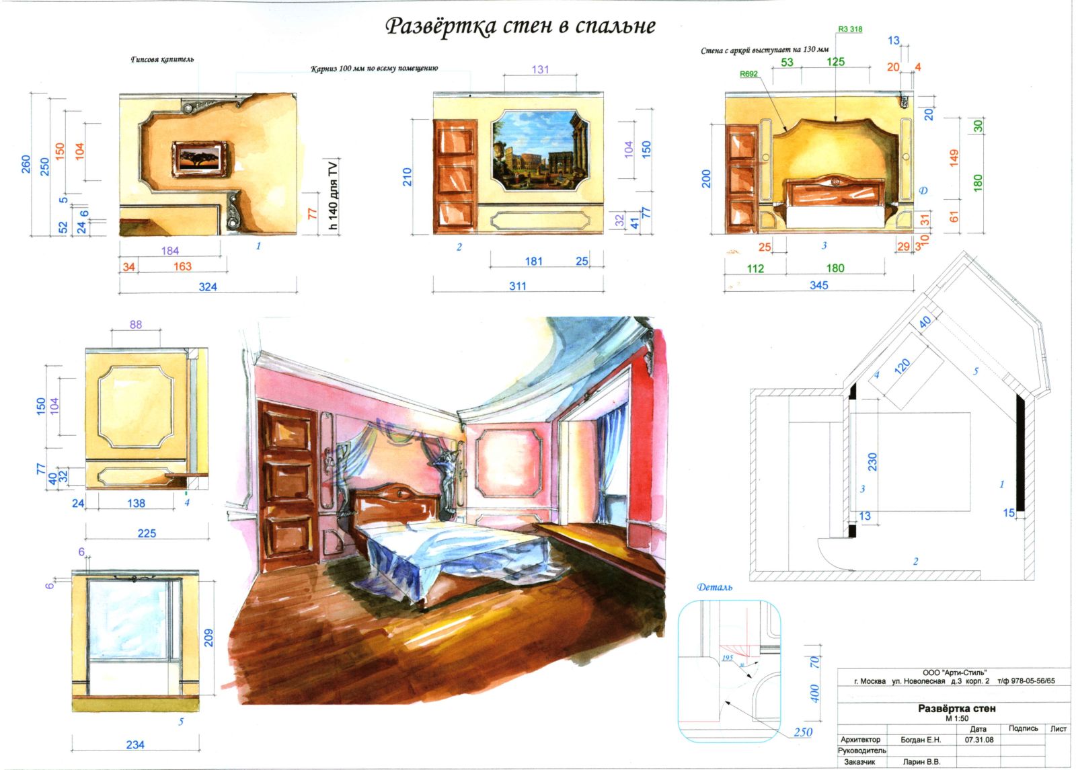Click the bed headboard in wall elevation 3

coord(836,190)
